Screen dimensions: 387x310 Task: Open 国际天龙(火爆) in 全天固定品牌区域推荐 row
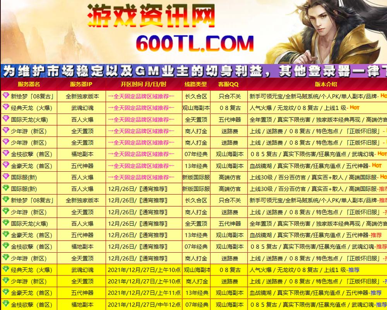(x=29, y=120)
